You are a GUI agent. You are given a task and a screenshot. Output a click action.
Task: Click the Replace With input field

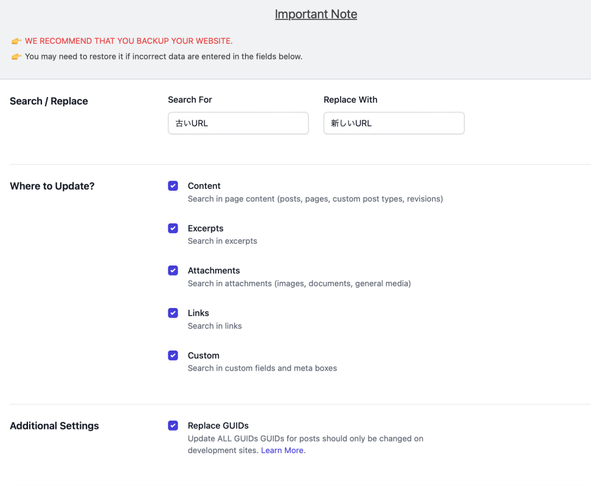393,123
